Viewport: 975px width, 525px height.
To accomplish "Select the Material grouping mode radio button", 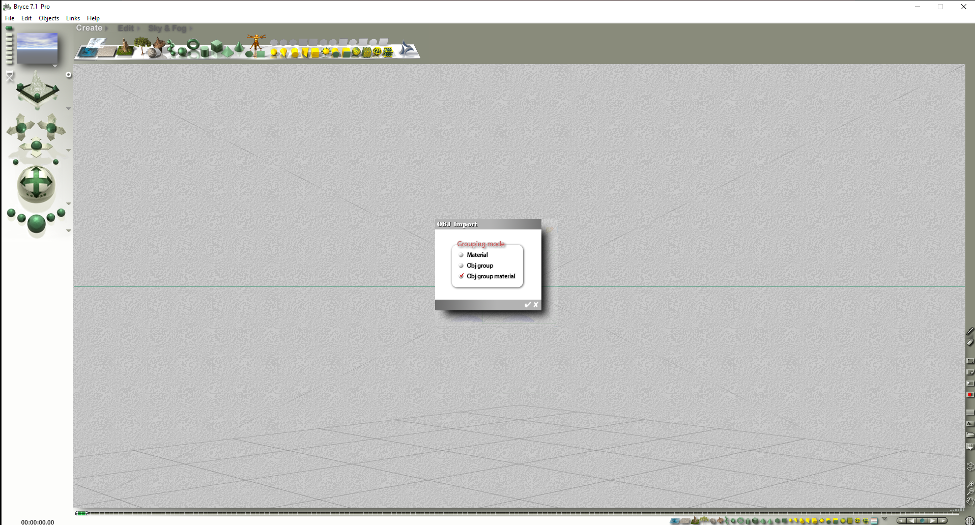I will (461, 255).
